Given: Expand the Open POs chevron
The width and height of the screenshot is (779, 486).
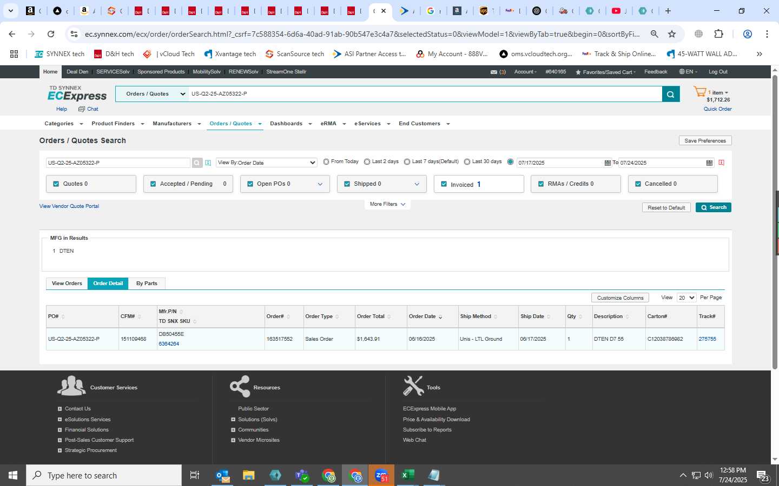Looking at the screenshot, I should (320, 184).
